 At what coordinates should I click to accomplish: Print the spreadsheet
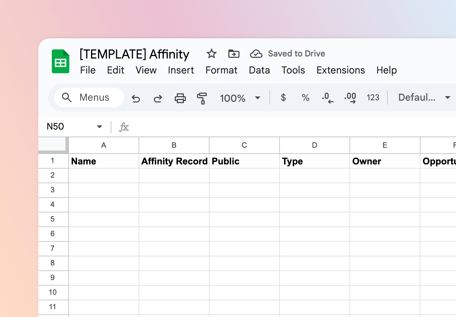pyautogui.click(x=180, y=98)
